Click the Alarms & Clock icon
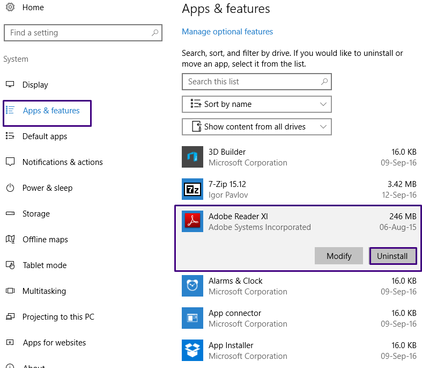The height and width of the screenshot is (368, 422). pyautogui.click(x=193, y=286)
